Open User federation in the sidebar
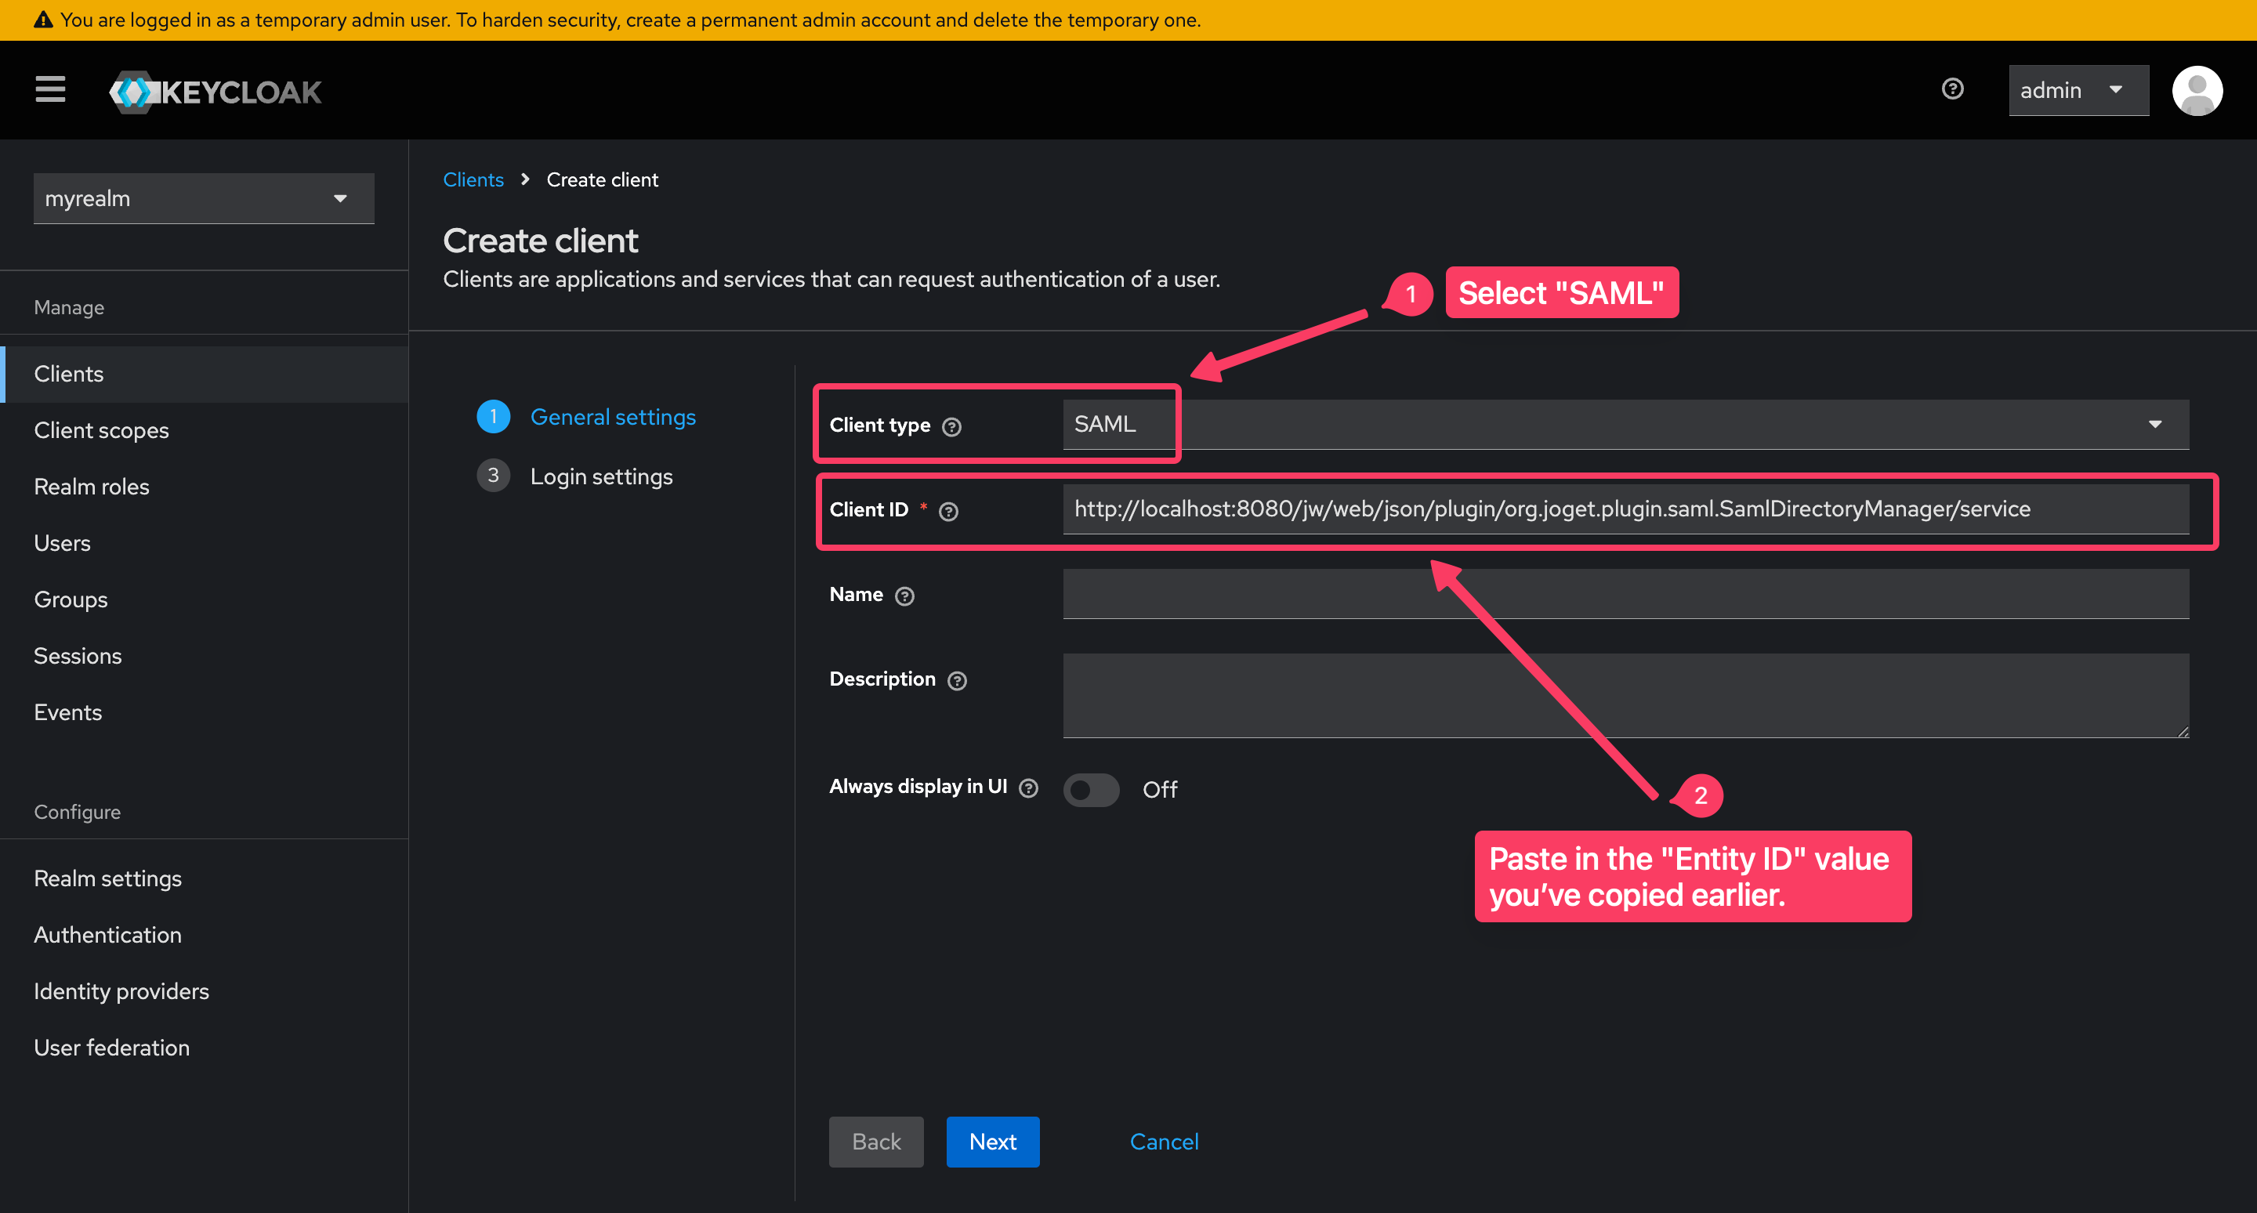This screenshot has width=2257, height=1213. click(204, 1048)
